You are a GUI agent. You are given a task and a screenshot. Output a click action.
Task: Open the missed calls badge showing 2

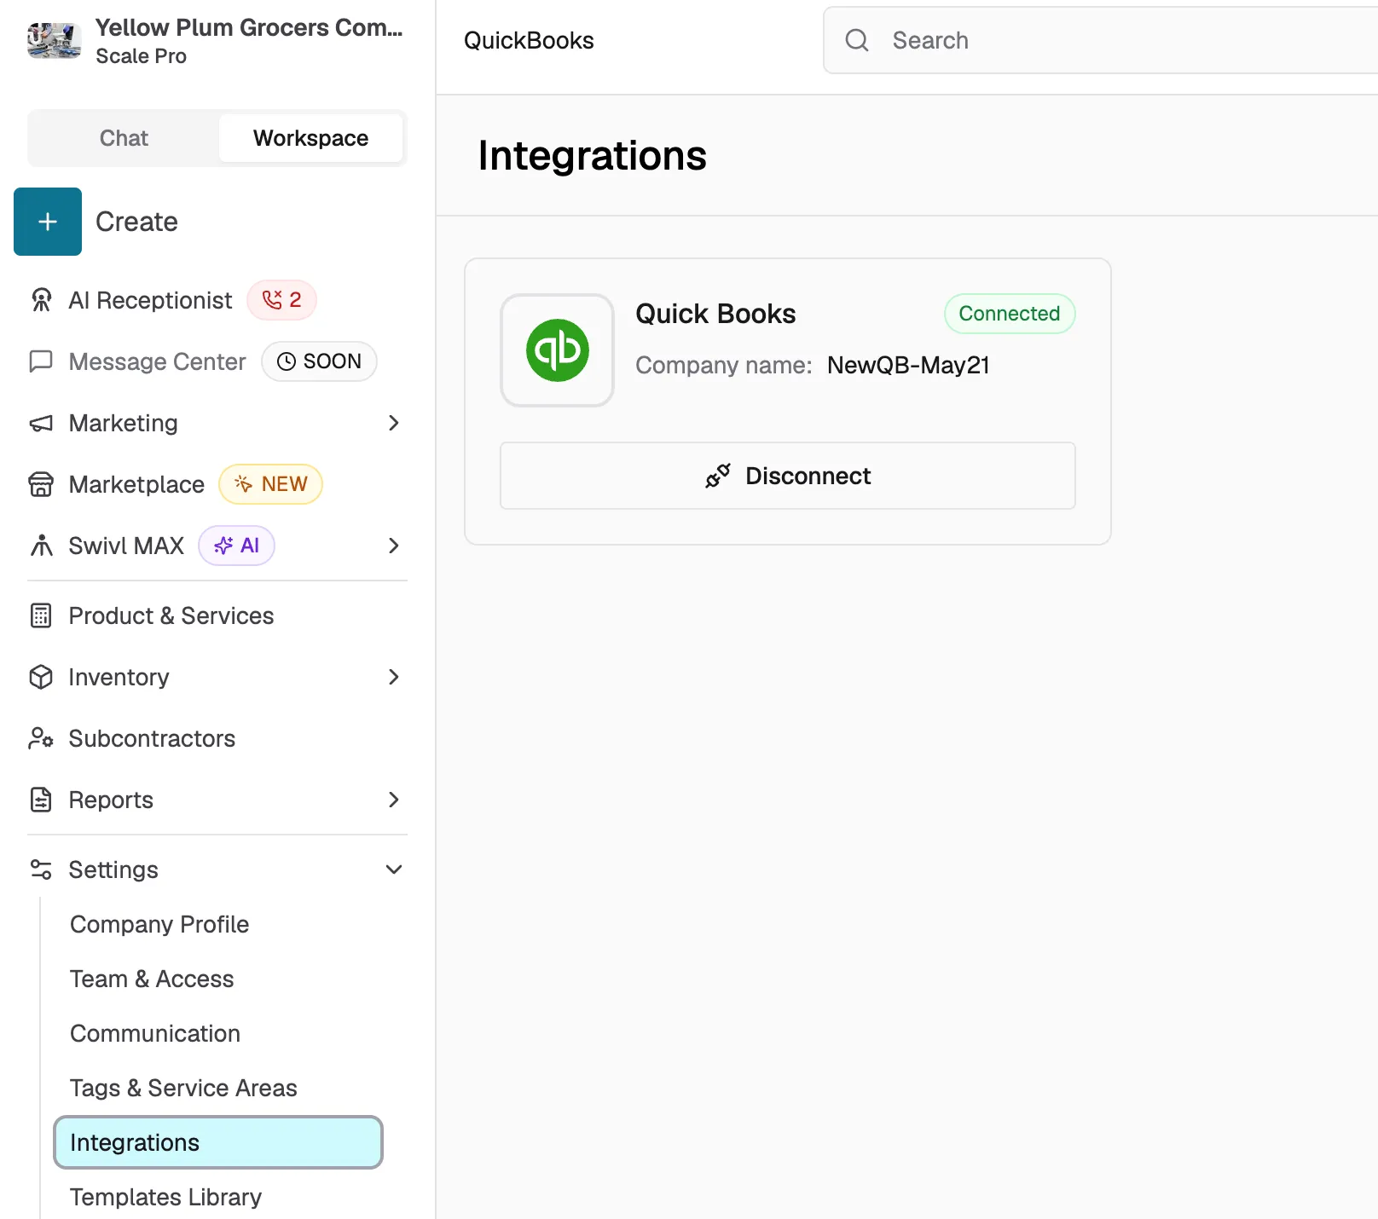(x=281, y=300)
